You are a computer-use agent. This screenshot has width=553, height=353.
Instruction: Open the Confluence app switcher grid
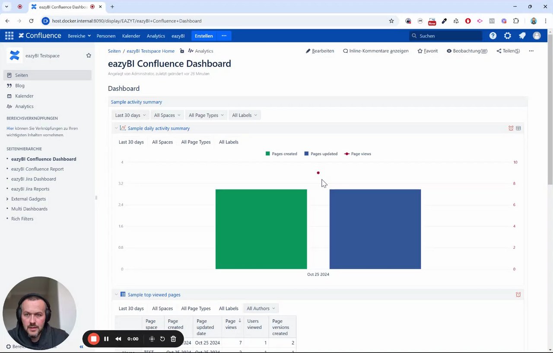coord(9,36)
